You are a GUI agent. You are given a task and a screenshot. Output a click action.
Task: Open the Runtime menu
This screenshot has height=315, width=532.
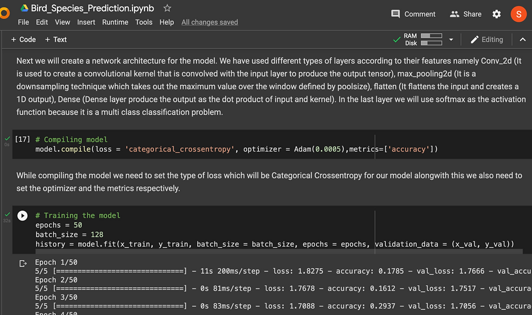coord(115,22)
